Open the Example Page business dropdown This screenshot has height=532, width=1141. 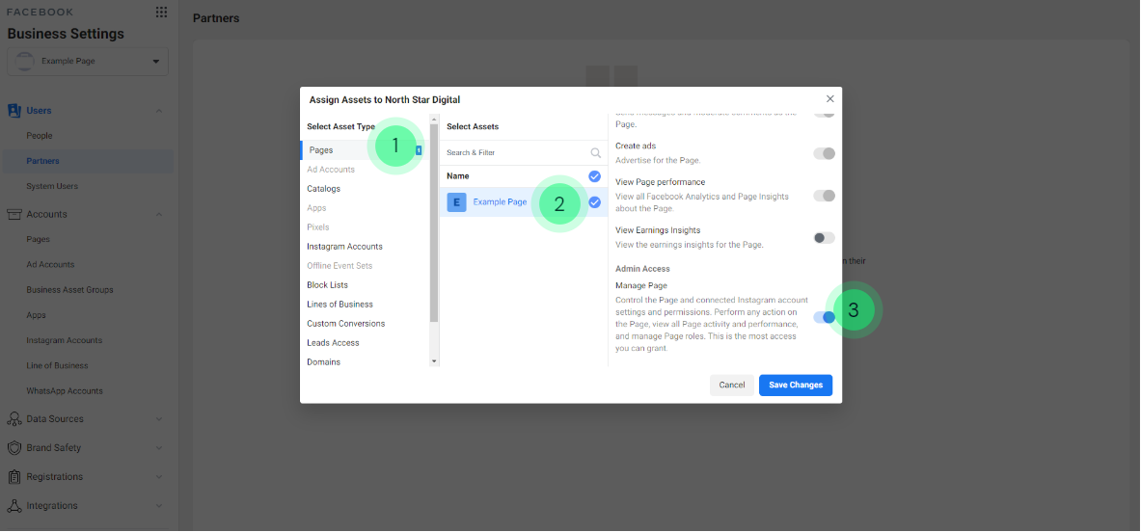88,62
